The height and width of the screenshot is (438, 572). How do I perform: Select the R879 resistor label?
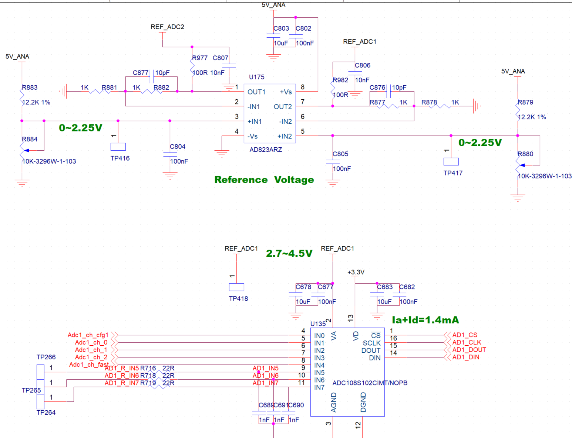tap(525, 102)
